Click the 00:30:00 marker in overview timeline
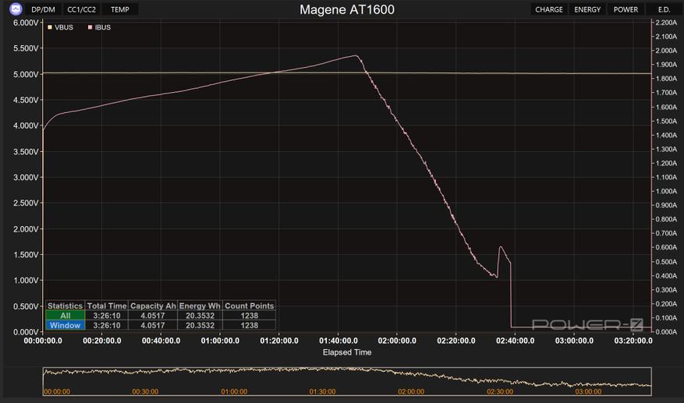684x403 pixels. pos(145,391)
